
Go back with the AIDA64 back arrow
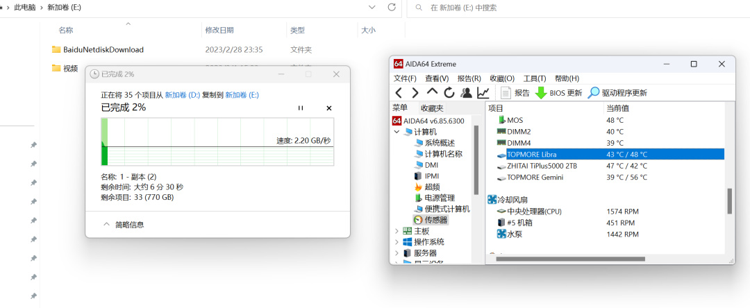(x=399, y=93)
